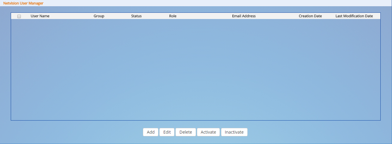This screenshot has width=392, height=144.
Task: Open new user form via Add
Action: (151, 132)
